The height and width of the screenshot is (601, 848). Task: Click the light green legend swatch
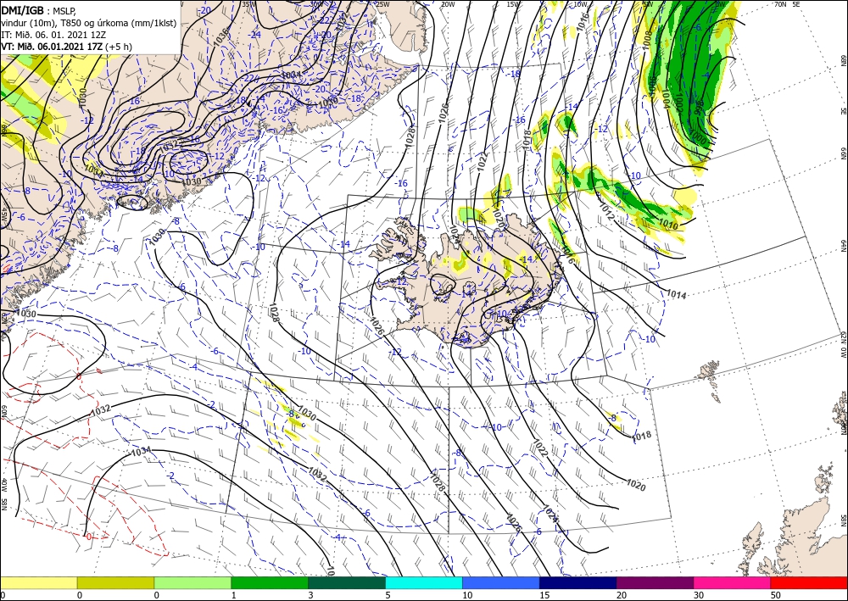coord(192,582)
